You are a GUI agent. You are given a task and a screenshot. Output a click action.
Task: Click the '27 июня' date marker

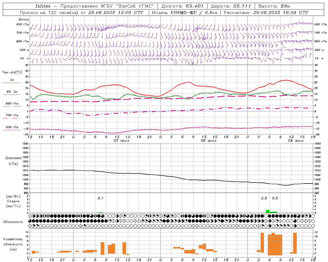click(121, 141)
